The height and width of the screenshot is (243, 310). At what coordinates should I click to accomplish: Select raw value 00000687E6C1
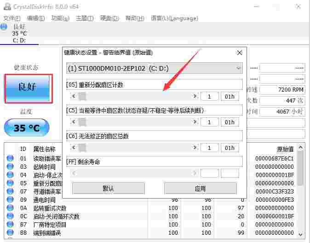coord(275,159)
